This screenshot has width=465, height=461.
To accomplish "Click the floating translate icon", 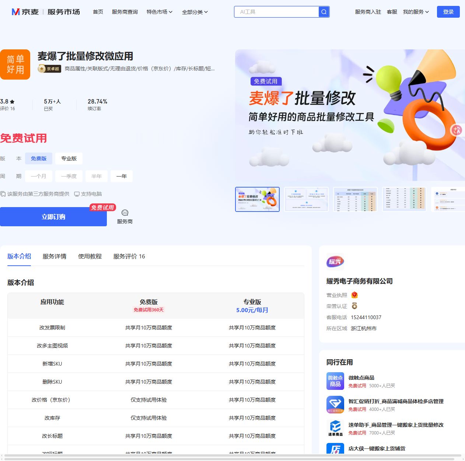I will 457,130.
